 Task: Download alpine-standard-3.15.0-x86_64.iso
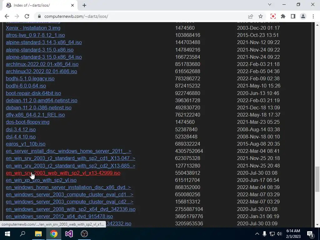point(44,57)
